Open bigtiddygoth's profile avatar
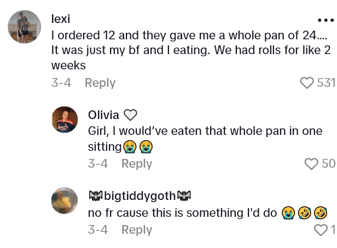This screenshot has width=337, height=248. [x=65, y=200]
